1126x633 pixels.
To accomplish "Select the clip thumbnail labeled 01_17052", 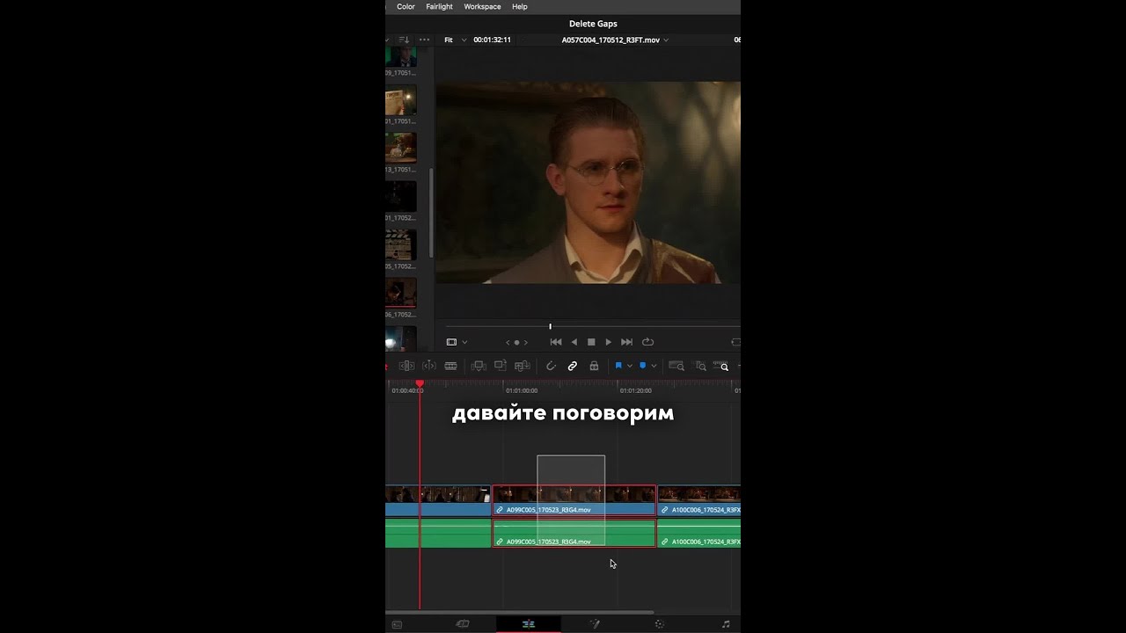I will 401,196.
